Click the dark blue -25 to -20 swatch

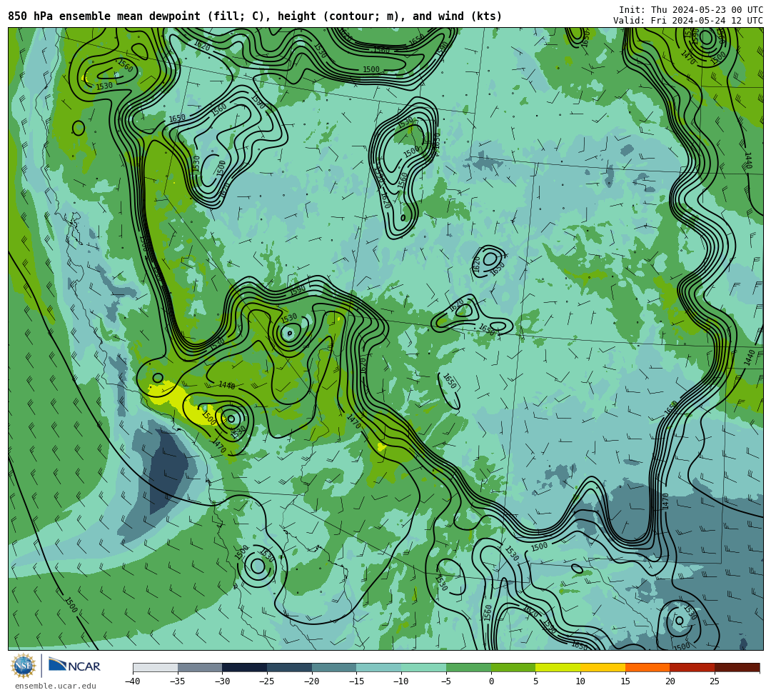pos(290,667)
